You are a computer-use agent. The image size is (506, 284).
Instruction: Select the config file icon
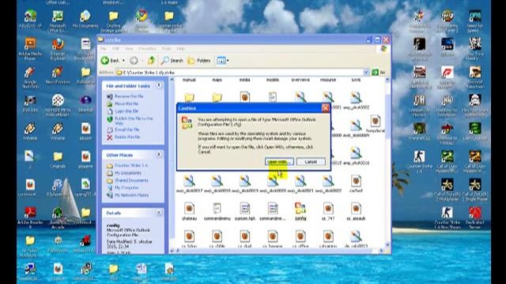[x=300, y=208]
